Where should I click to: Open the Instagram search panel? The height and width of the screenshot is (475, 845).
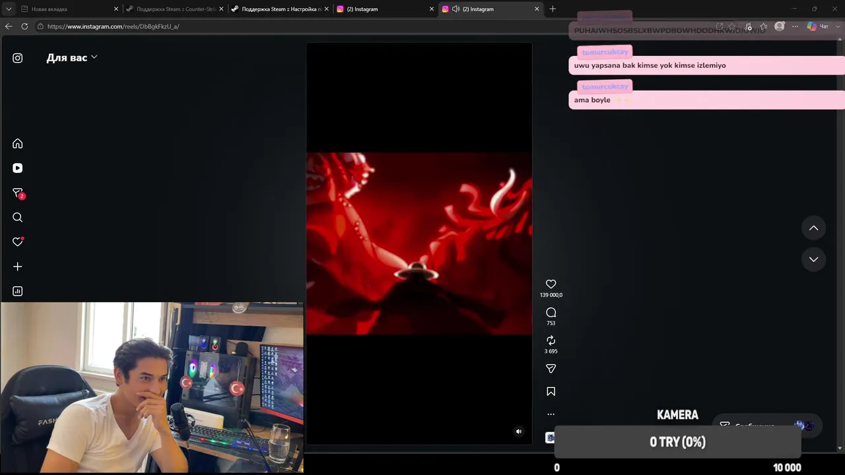tap(18, 218)
